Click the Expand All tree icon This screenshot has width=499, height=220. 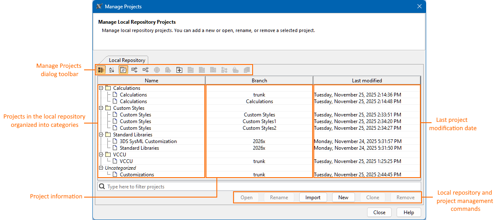134,70
